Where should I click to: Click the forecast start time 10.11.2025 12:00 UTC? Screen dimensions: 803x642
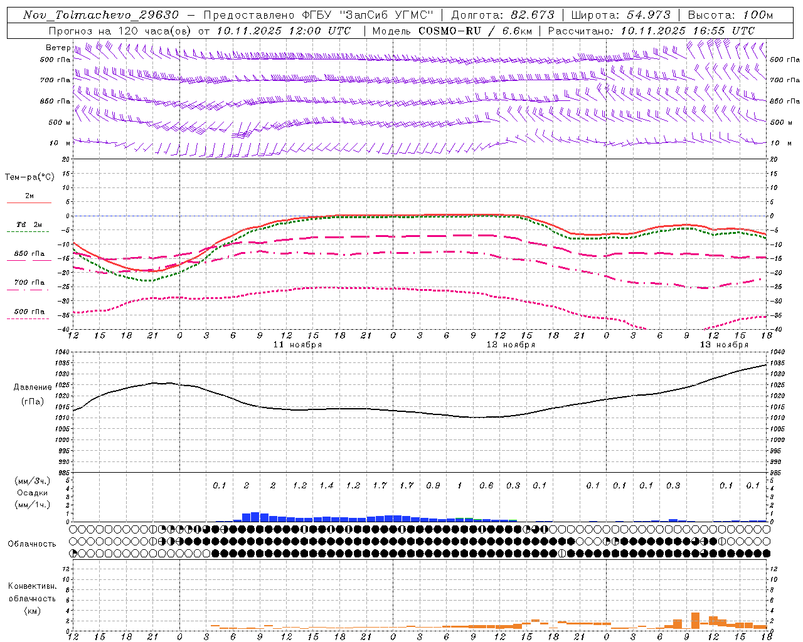click(x=284, y=31)
